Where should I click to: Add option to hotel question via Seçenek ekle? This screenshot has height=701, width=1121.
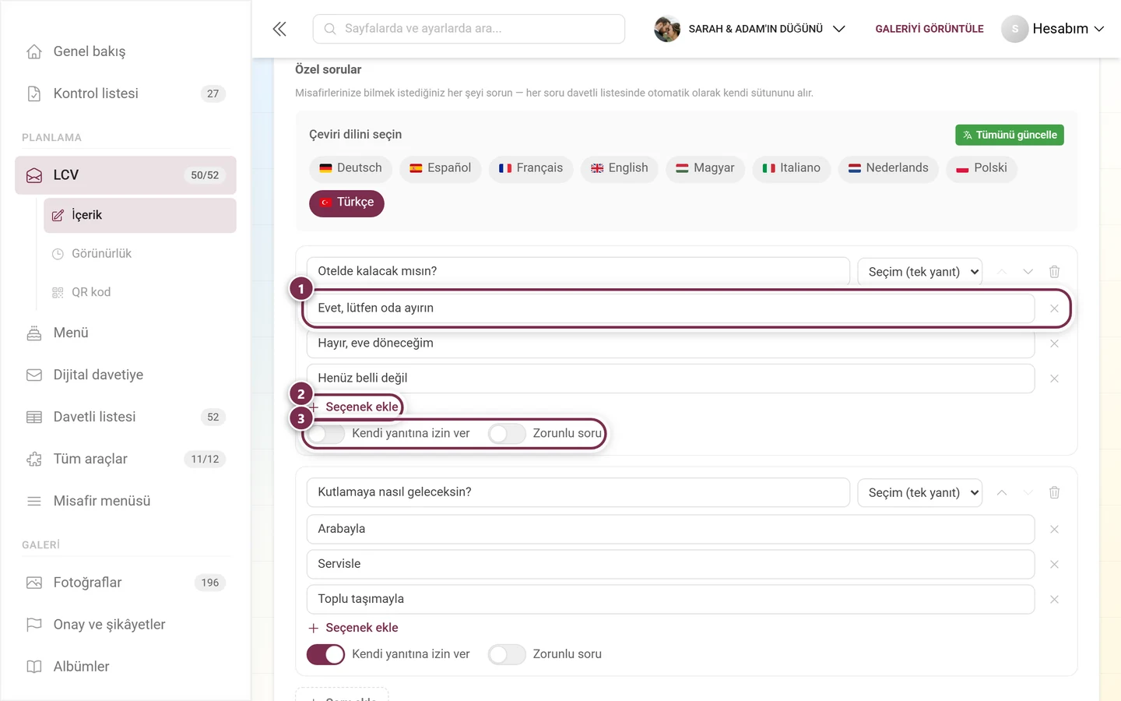tap(353, 407)
